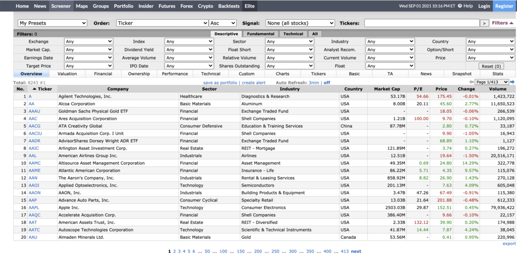Viewport: 517px width, 255px height.
Task: Click the export link
Action: pos(509,243)
